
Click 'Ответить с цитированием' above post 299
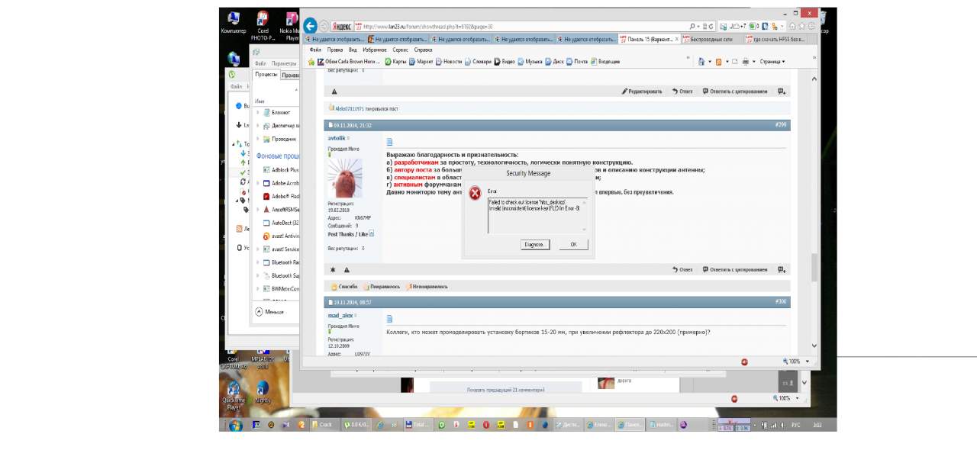(x=735, y=92)
